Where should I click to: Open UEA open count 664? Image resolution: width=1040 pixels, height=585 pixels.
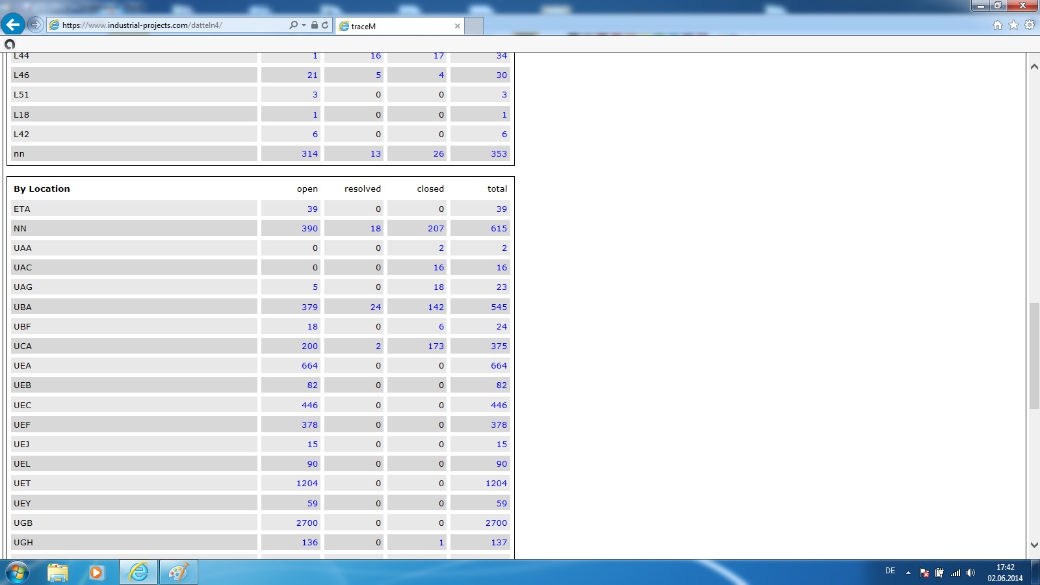coord(309,365)
